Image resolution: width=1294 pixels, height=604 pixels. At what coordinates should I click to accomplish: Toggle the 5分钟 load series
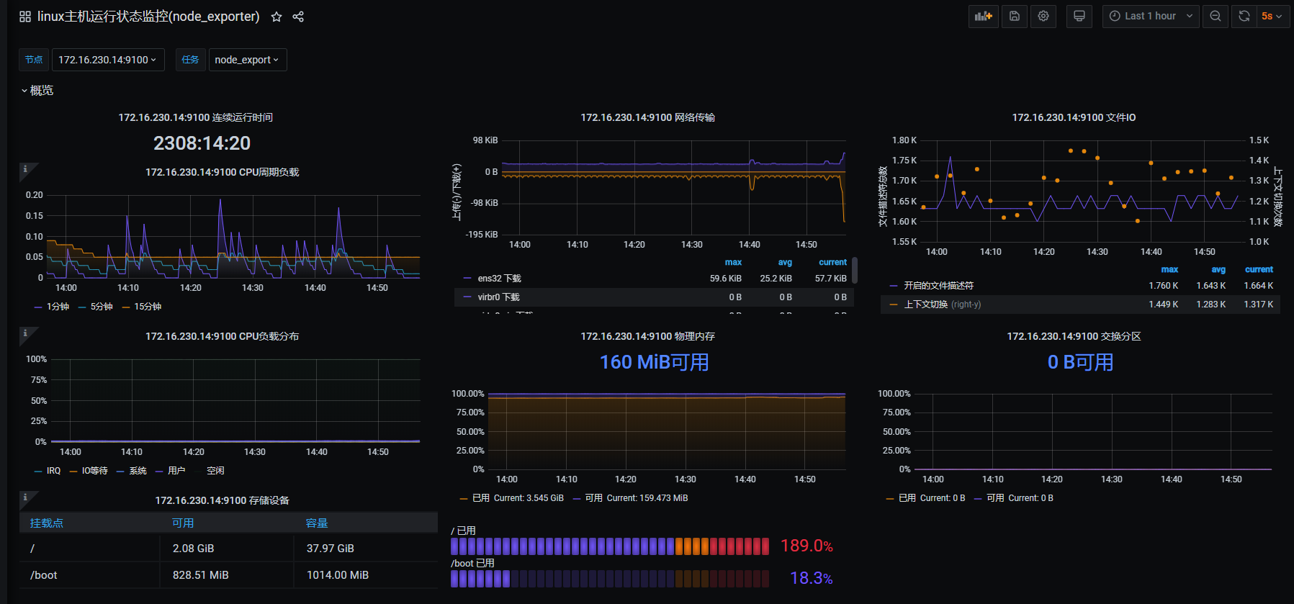click(x=102, y=307)
